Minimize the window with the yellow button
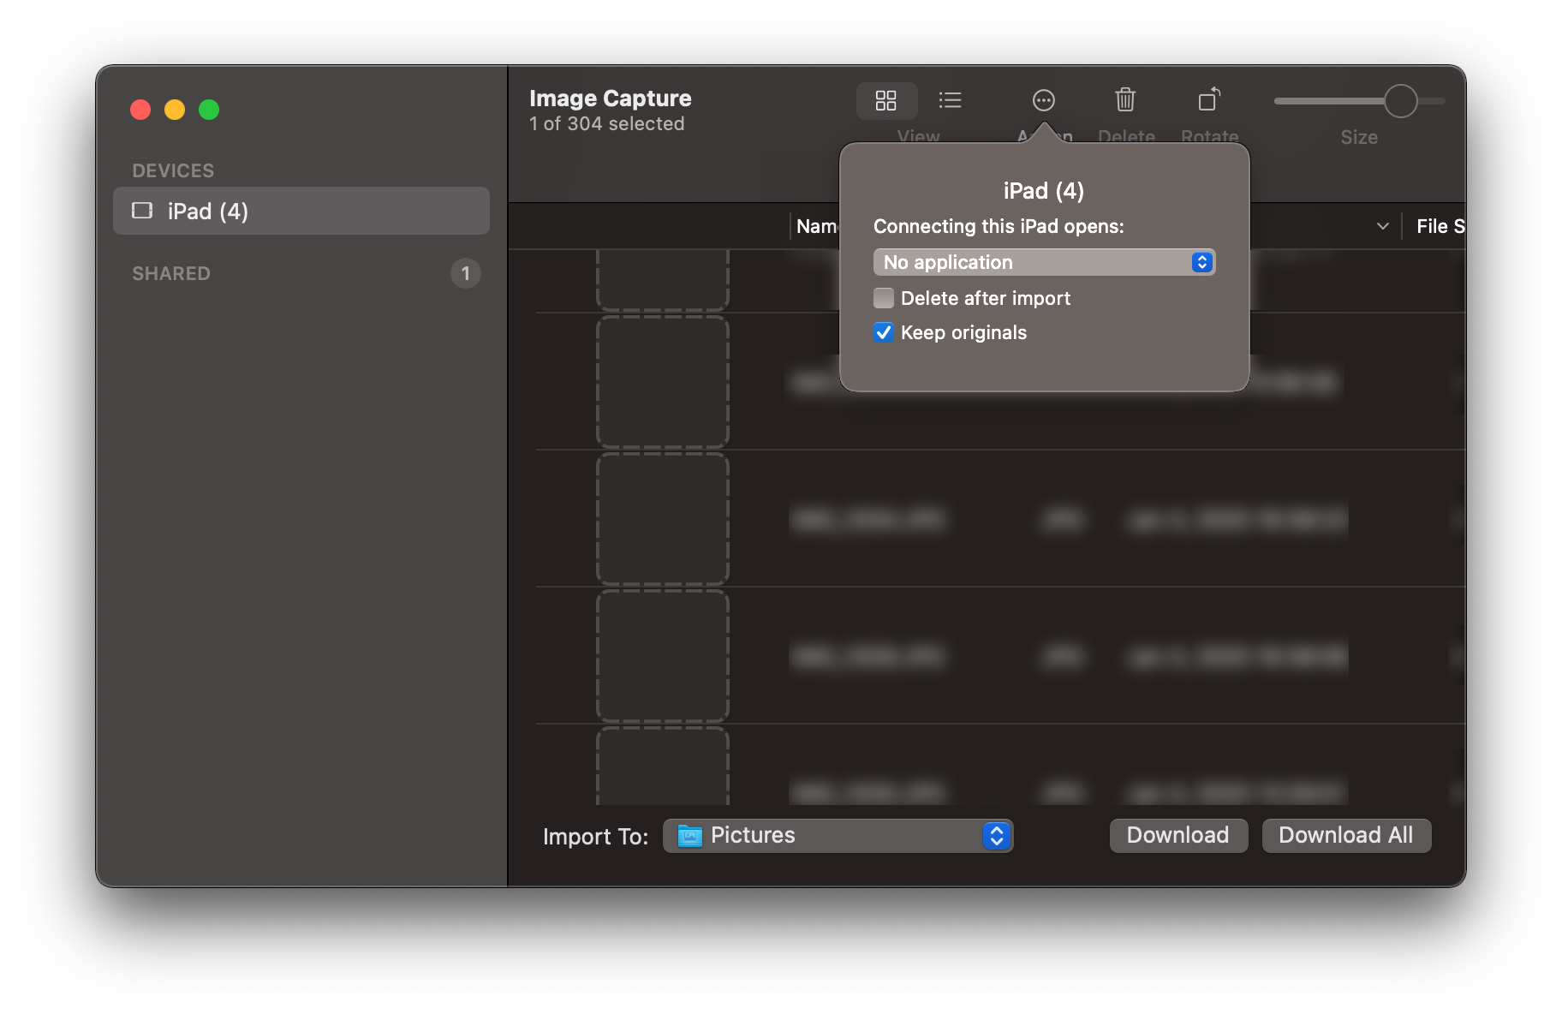1562x1014 pixels. (x=175, y=110)
